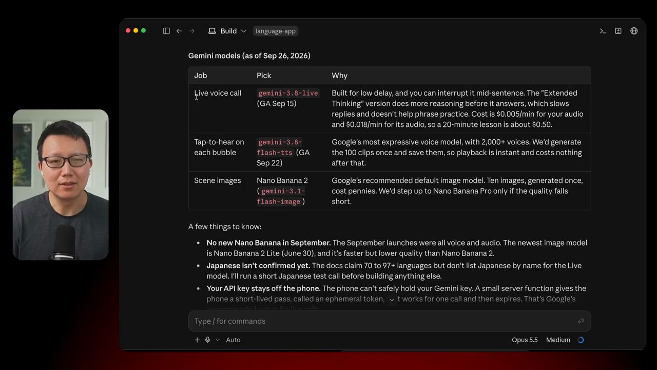Click the 'Pick' column header
Viewport: 657px width, 370px height.
(x=264, y=76)
